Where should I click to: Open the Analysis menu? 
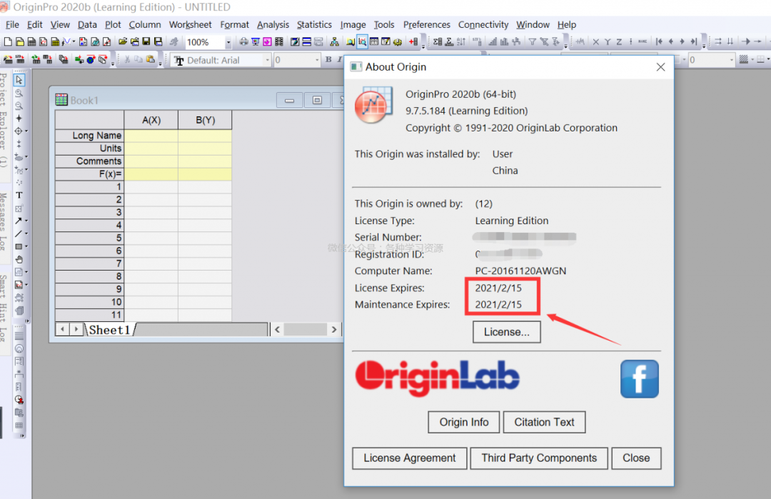pos(273,24)
